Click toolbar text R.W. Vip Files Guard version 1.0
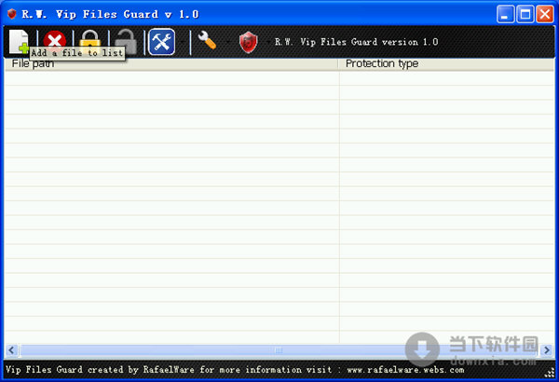 [356, 42]
